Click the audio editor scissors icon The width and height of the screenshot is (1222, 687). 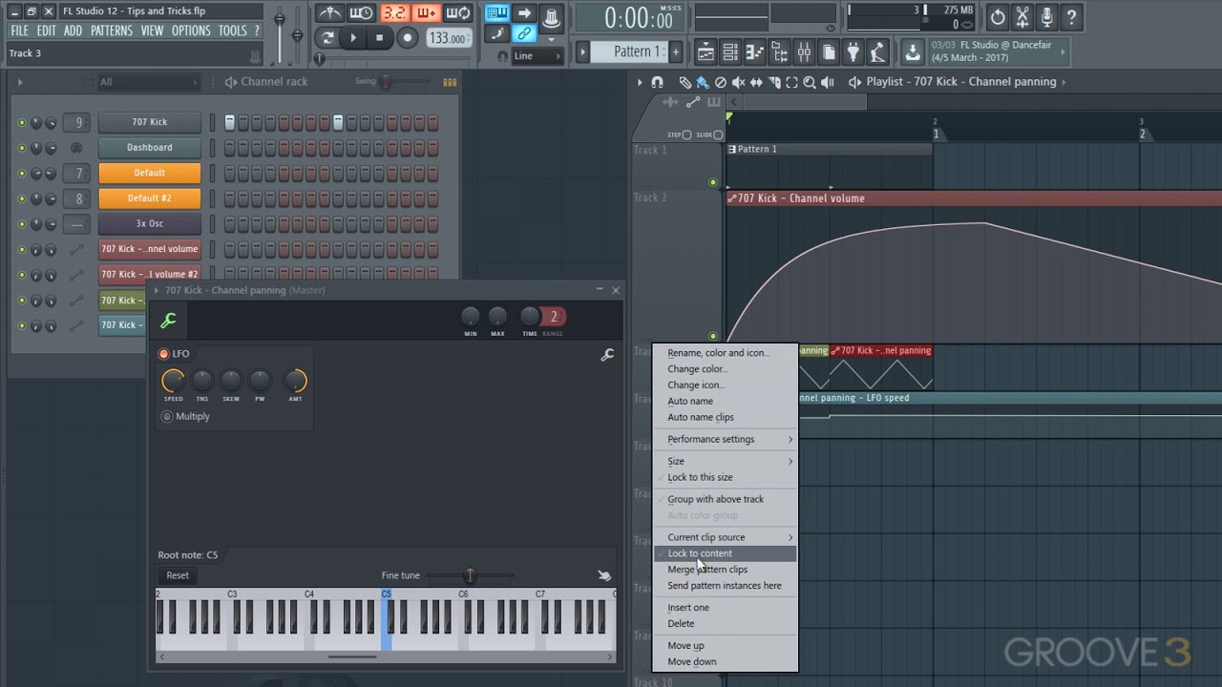pos(1022,16)
